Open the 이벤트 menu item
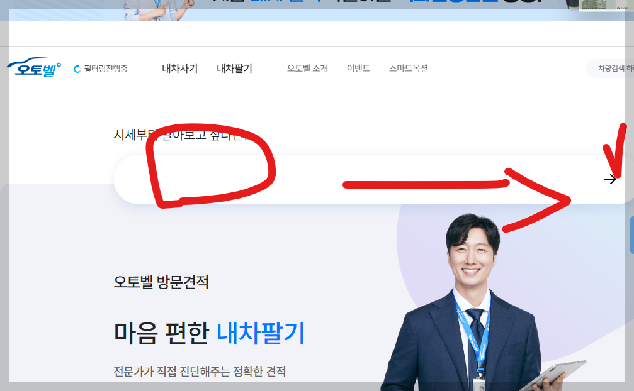 [358, 69]
